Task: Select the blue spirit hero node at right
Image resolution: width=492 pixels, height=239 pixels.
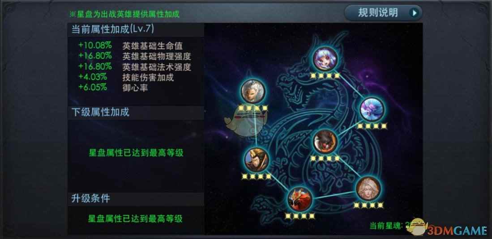Action: click(372, 109)
